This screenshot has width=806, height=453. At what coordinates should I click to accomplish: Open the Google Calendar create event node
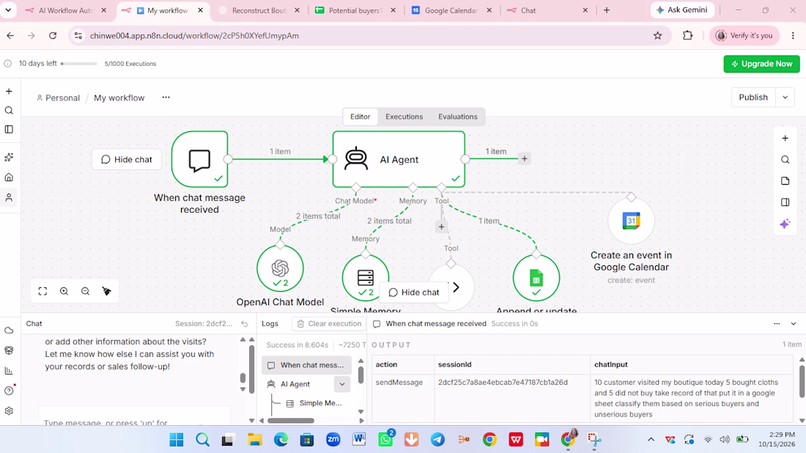point(631,221)
